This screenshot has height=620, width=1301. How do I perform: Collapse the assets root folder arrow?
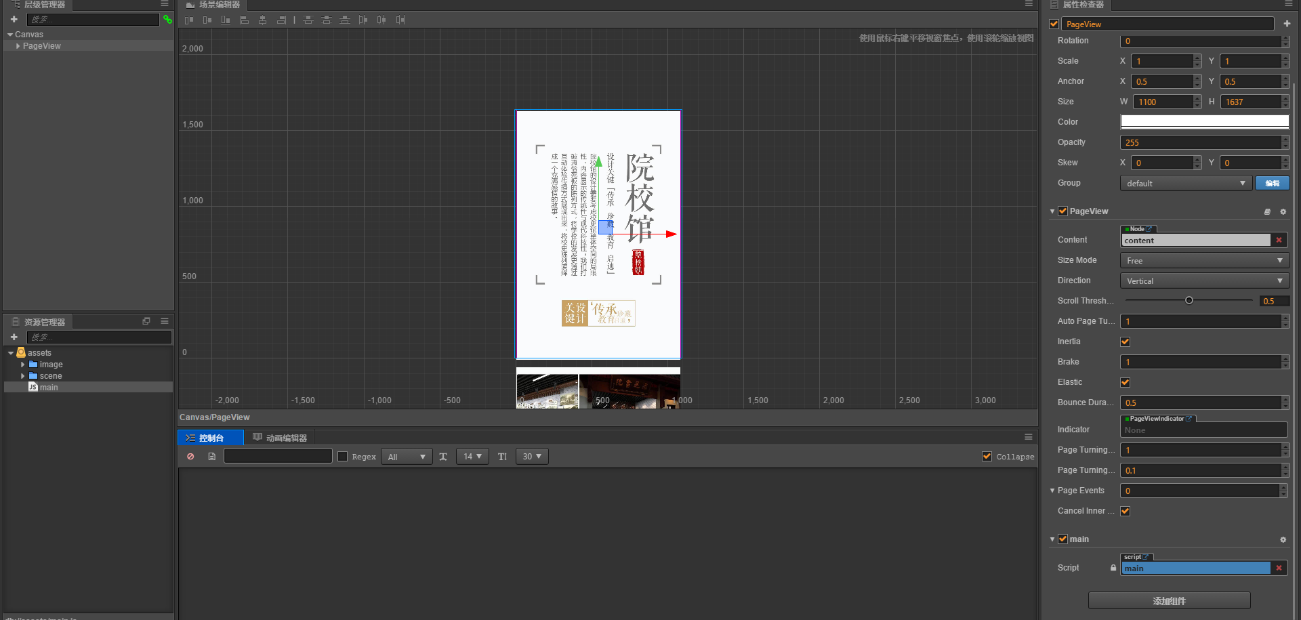(11, 353)
